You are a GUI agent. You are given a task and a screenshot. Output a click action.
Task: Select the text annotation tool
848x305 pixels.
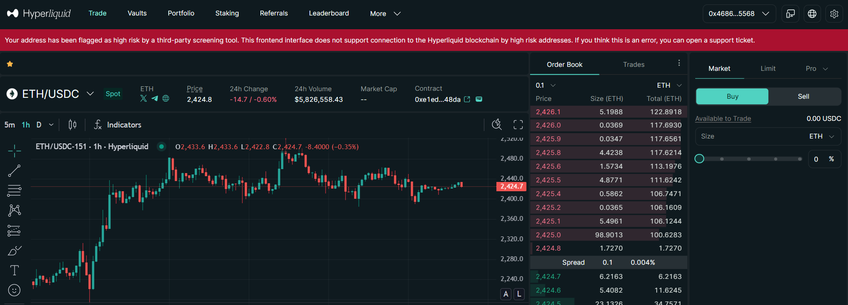tap(14, 270)
